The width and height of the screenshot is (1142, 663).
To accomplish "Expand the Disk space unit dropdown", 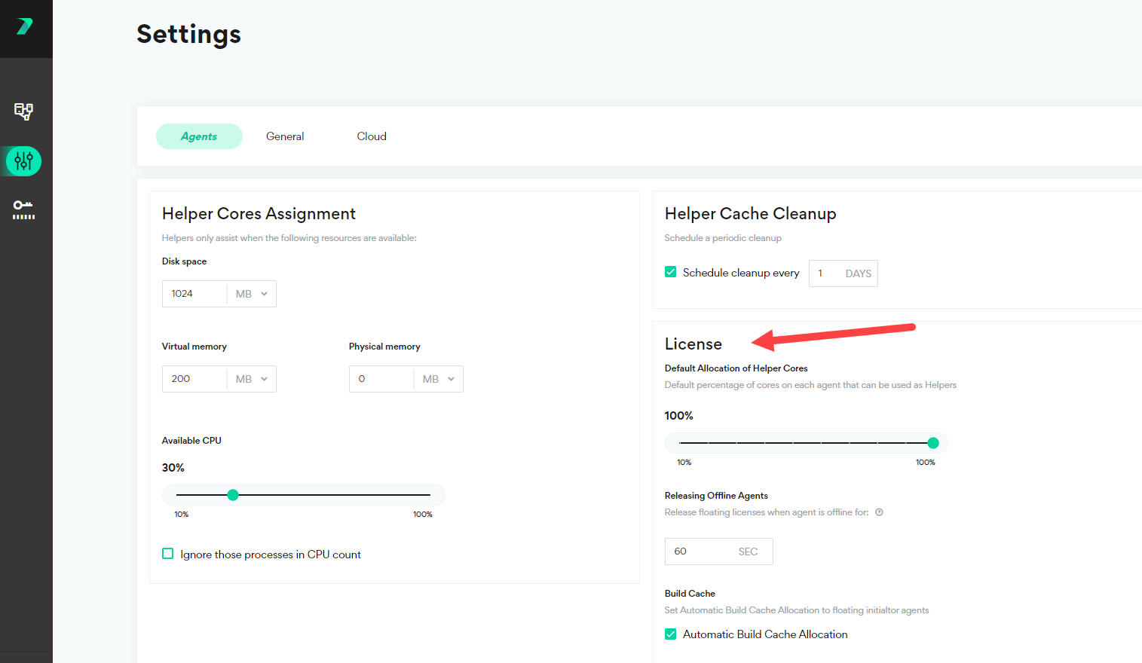I will pos(252,294).
